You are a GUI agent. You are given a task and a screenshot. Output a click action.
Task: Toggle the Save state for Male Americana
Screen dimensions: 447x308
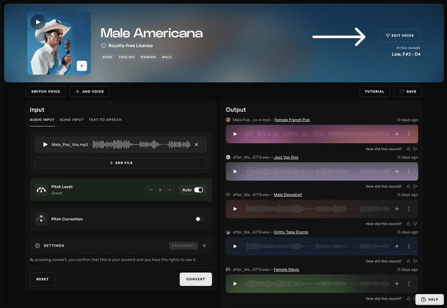point(407,91)
